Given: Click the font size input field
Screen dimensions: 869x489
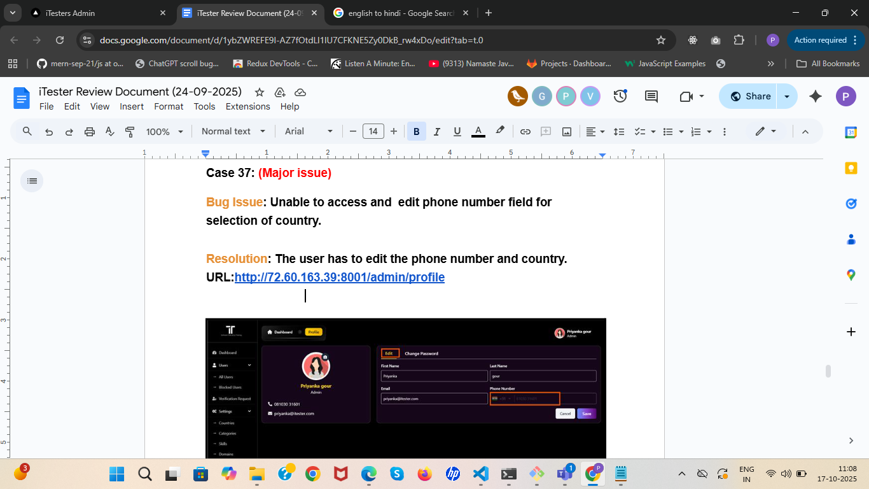Looking at the screenshot, I should [x=373, y=132].
